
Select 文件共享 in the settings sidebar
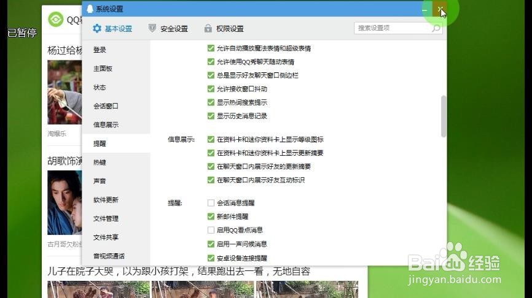point(116,237)
